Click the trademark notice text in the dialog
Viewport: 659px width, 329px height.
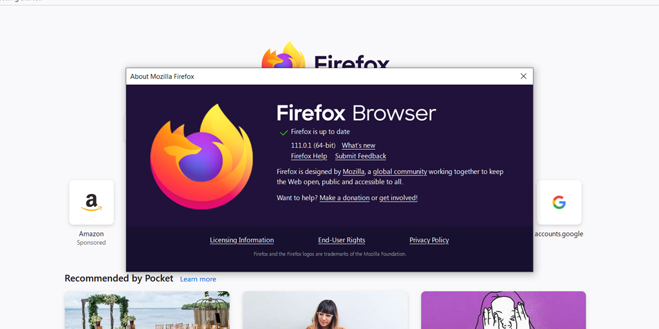(x=330, y=254)
